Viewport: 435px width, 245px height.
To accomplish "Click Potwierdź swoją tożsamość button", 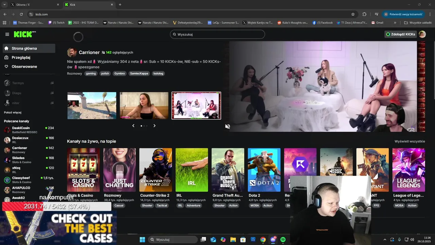I will tap(403, 14).
